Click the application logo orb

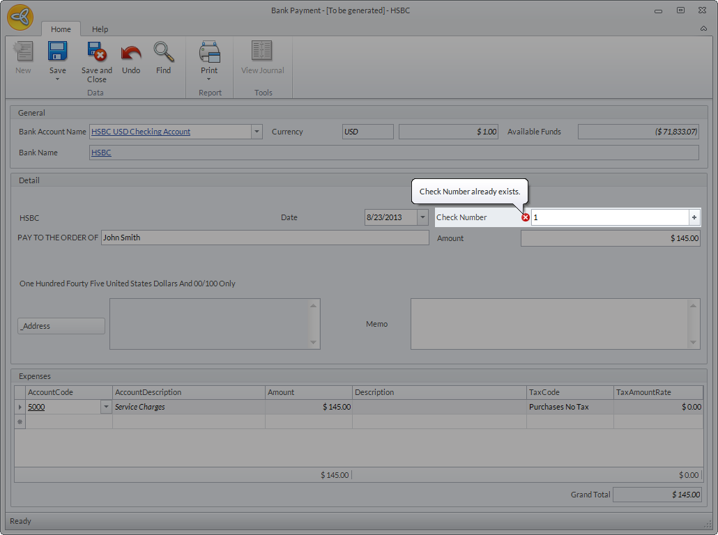20,17
